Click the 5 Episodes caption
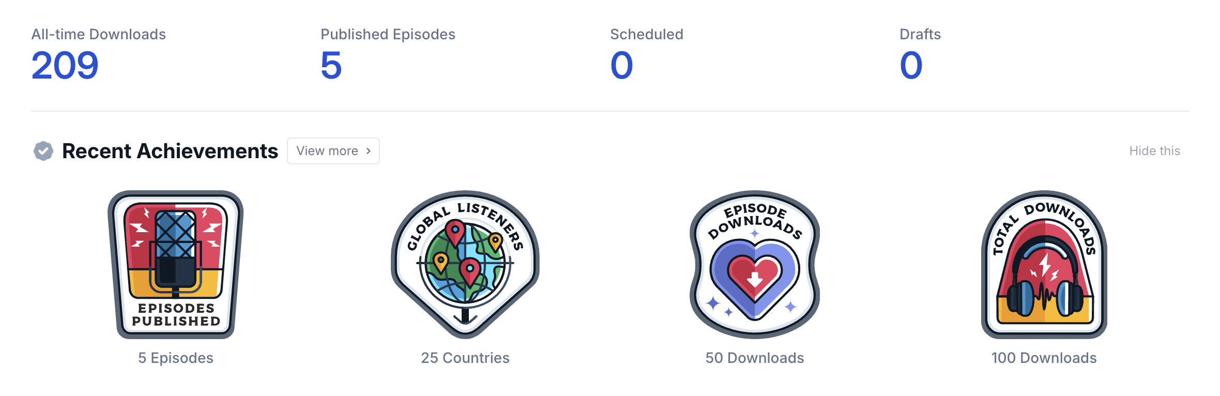 (176, 358)
